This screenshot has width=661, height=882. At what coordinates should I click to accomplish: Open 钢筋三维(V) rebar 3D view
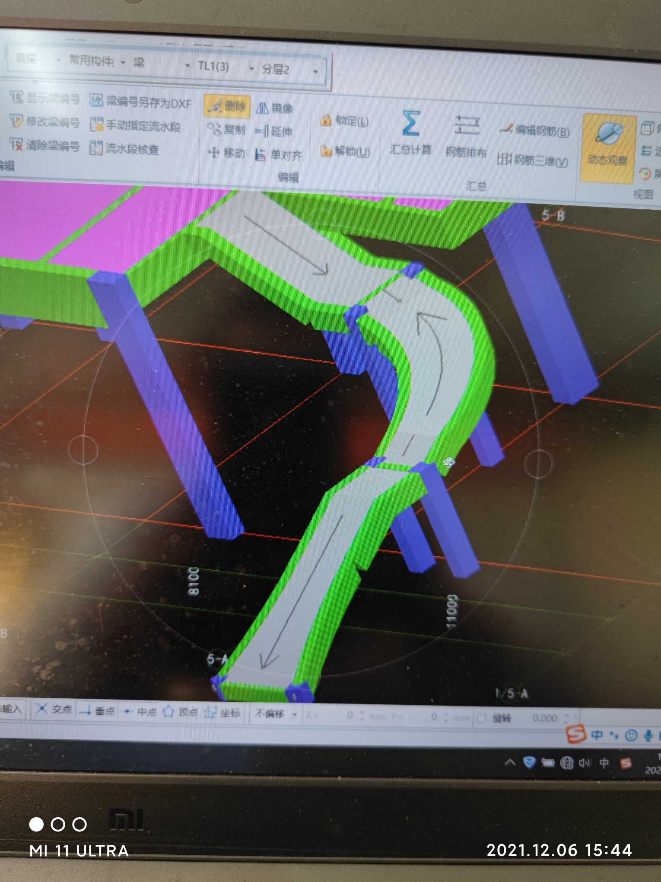(532, 160)
